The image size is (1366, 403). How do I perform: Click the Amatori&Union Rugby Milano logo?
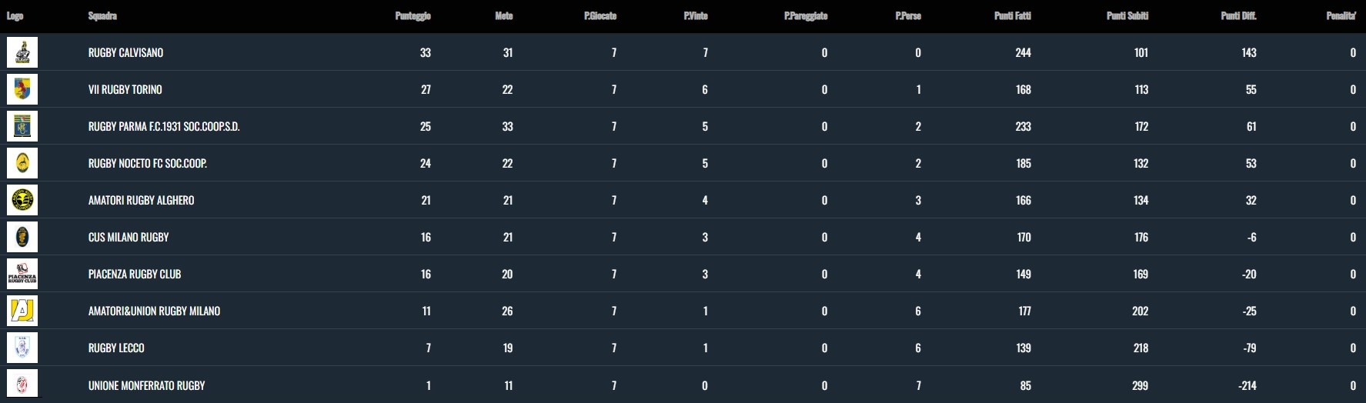click(x=22, y=311)
